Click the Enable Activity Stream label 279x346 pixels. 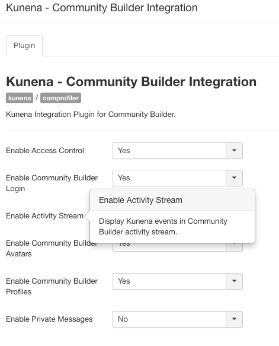point(44,216)
